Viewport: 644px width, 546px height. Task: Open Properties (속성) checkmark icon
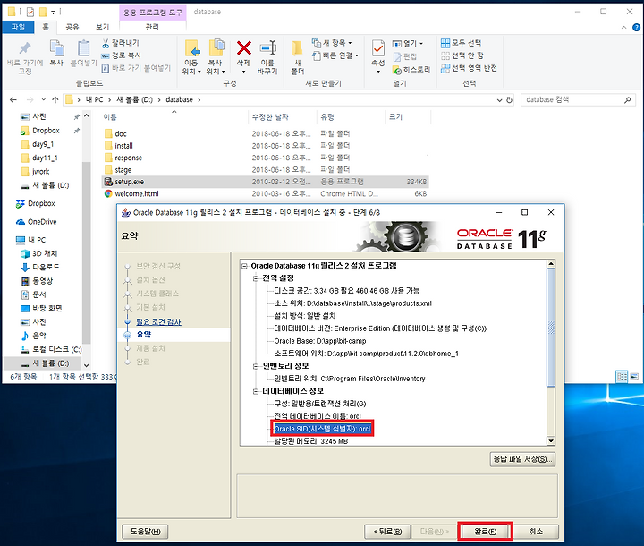pyautogui.click(x=377, y=48)
